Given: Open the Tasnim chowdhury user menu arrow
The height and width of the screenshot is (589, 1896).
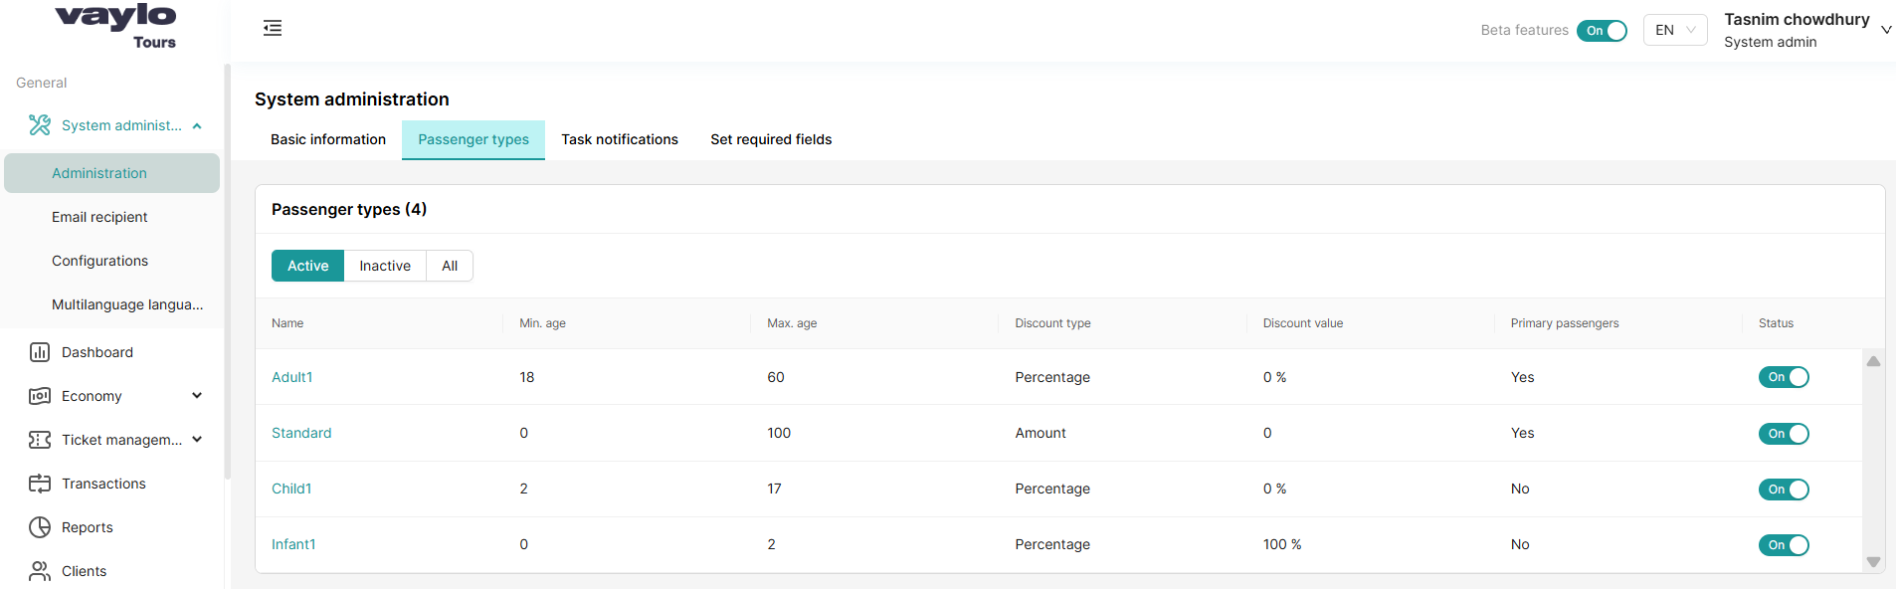Looking at the screenshot, I should click(1885, 30).
